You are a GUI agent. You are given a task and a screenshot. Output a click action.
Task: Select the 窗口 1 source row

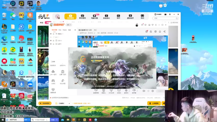click(63, 37)
